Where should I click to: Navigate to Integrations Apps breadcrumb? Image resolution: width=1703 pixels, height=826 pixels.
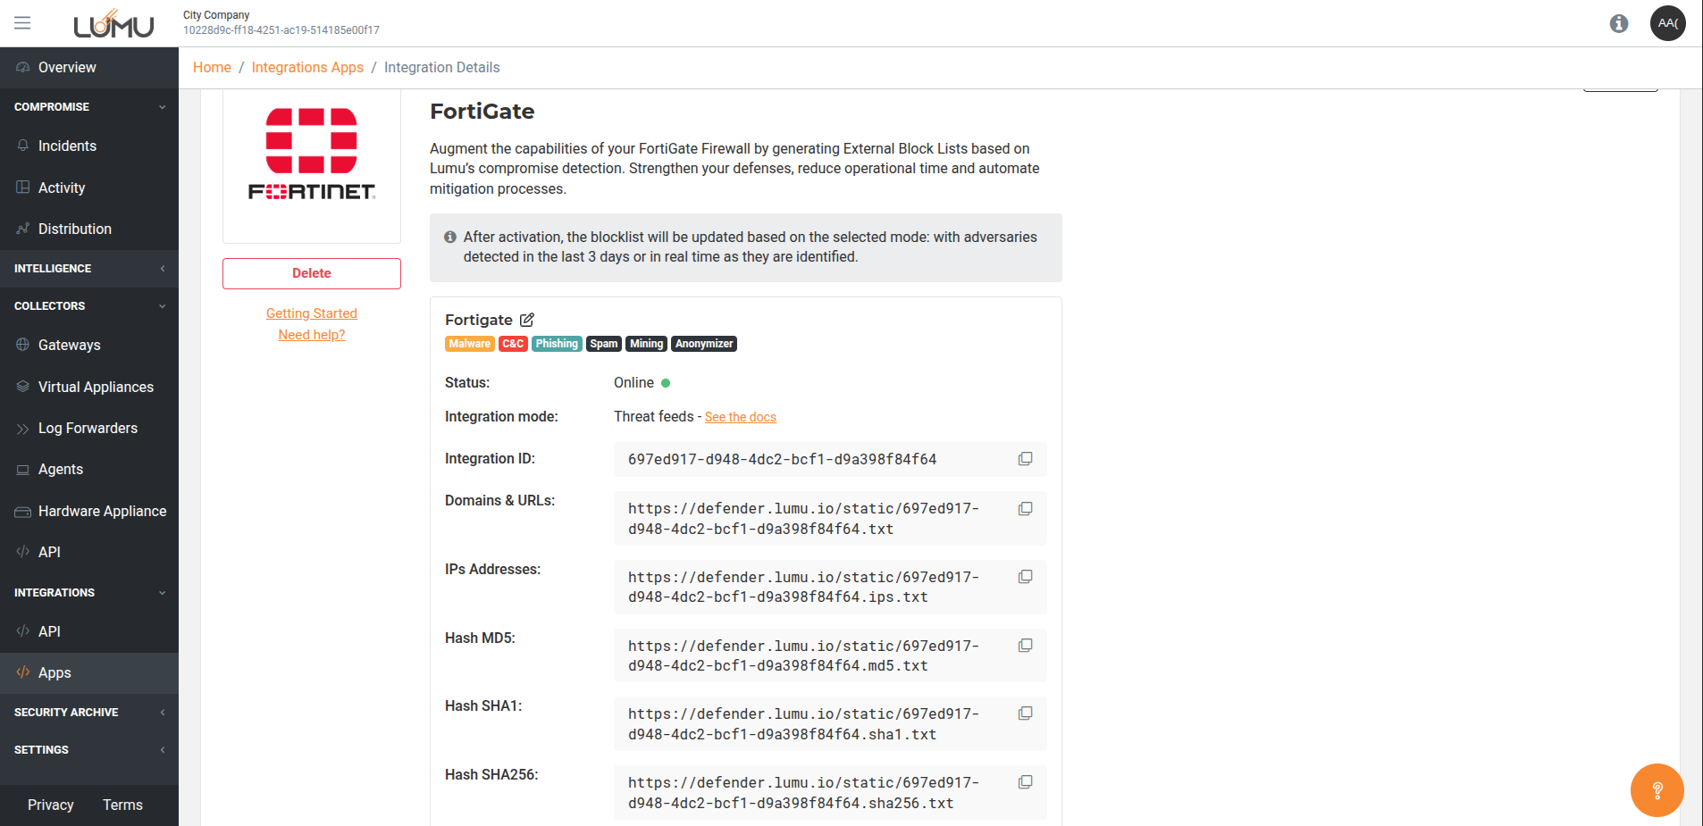pos(307,68)
